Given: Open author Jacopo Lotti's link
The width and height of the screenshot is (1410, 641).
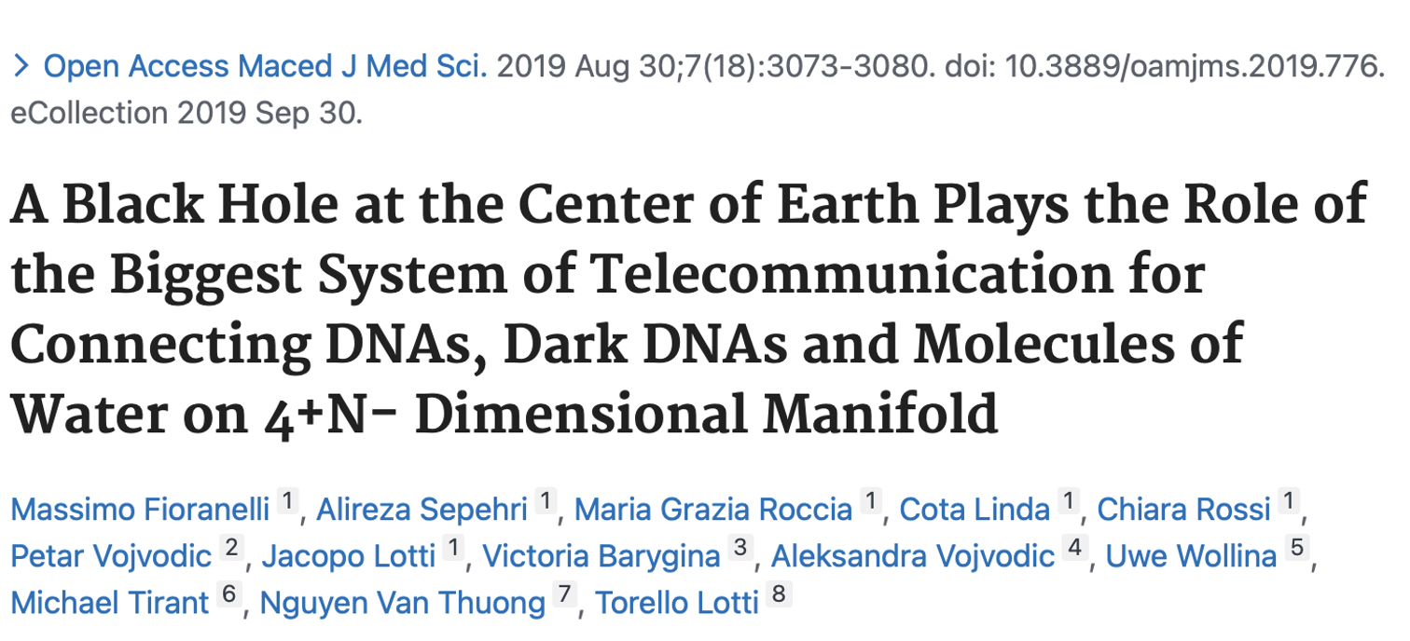Looking at the screenshot, I should pyautogui.click(x=348, y=556).
